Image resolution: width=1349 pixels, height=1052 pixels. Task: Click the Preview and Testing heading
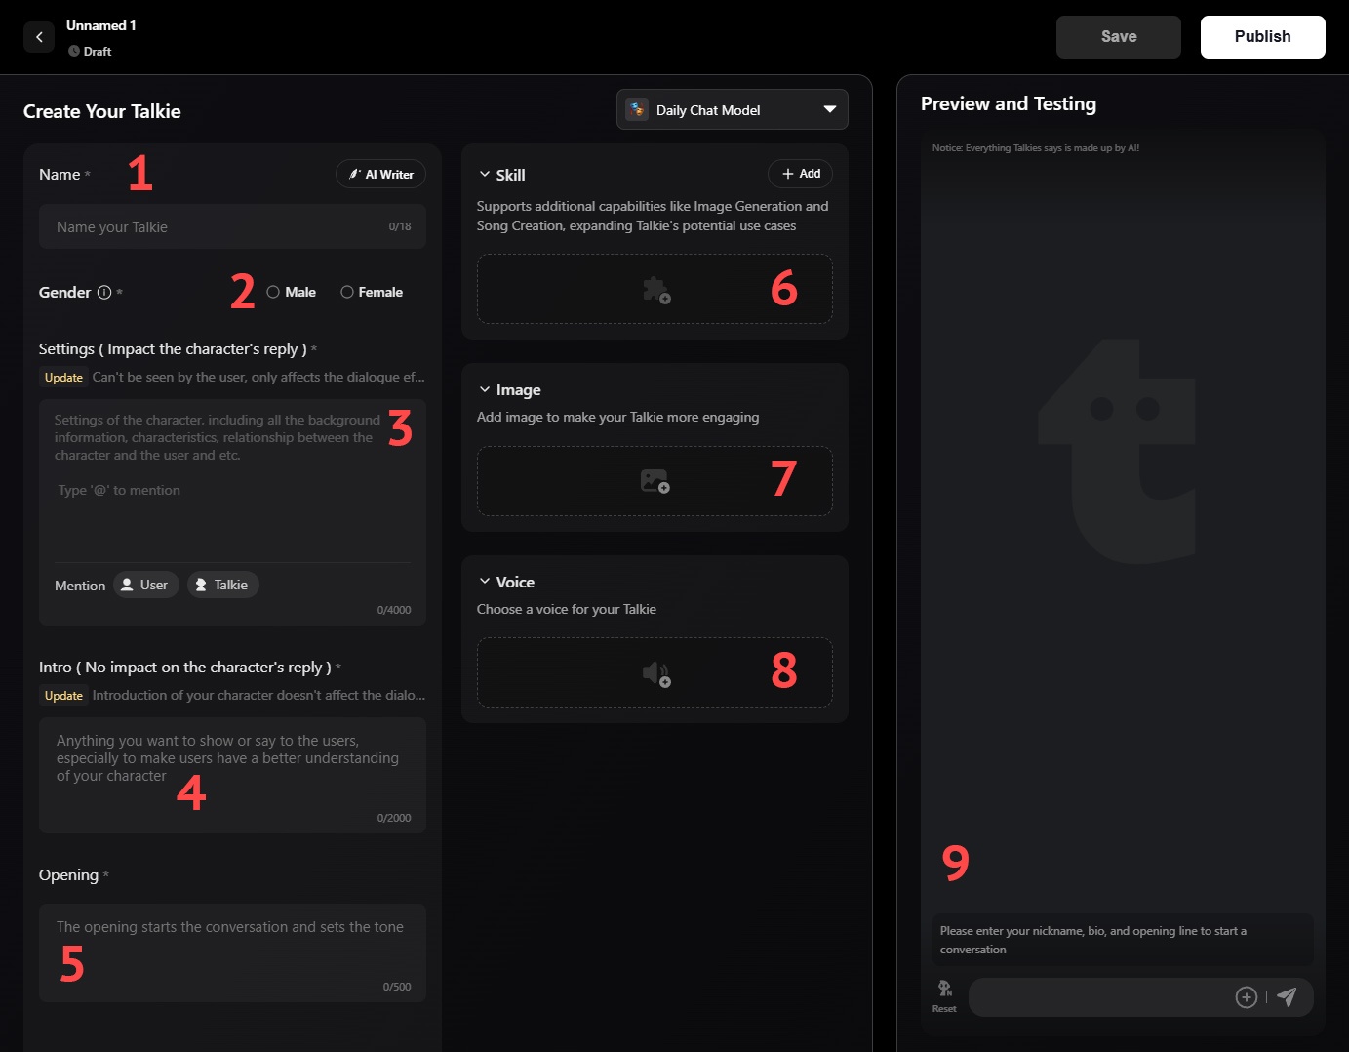(1009, 103)
